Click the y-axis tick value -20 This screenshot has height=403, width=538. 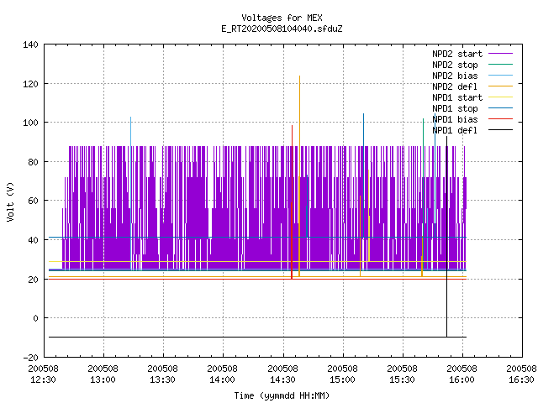click(x=30, y=358)
